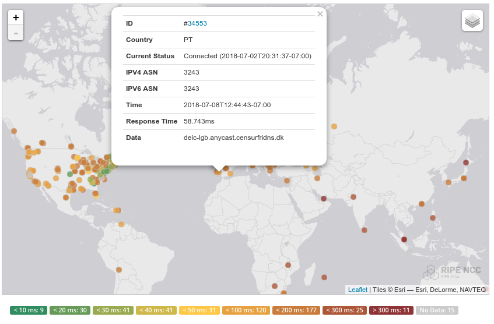Select the '< 200 ms: 177' legend badge
This screenshot has width=494, height=324.
tap(296, 310)
